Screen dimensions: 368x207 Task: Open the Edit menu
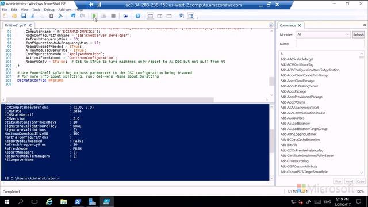point(14,10)
